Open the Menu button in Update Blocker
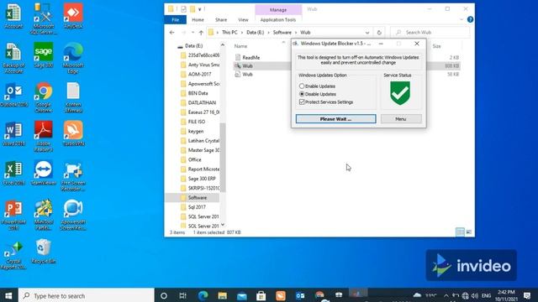 tap(401, 119)
